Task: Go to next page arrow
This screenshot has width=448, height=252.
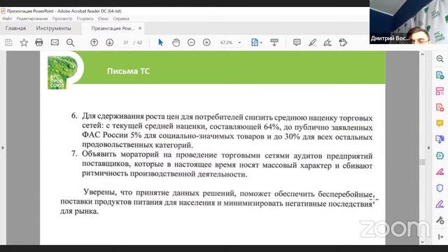Action: tap(109, 43)
